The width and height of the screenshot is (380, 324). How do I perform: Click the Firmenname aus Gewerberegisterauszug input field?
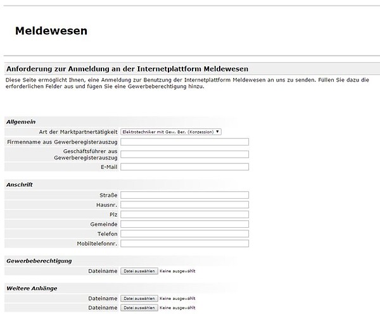tap(185, 142)
